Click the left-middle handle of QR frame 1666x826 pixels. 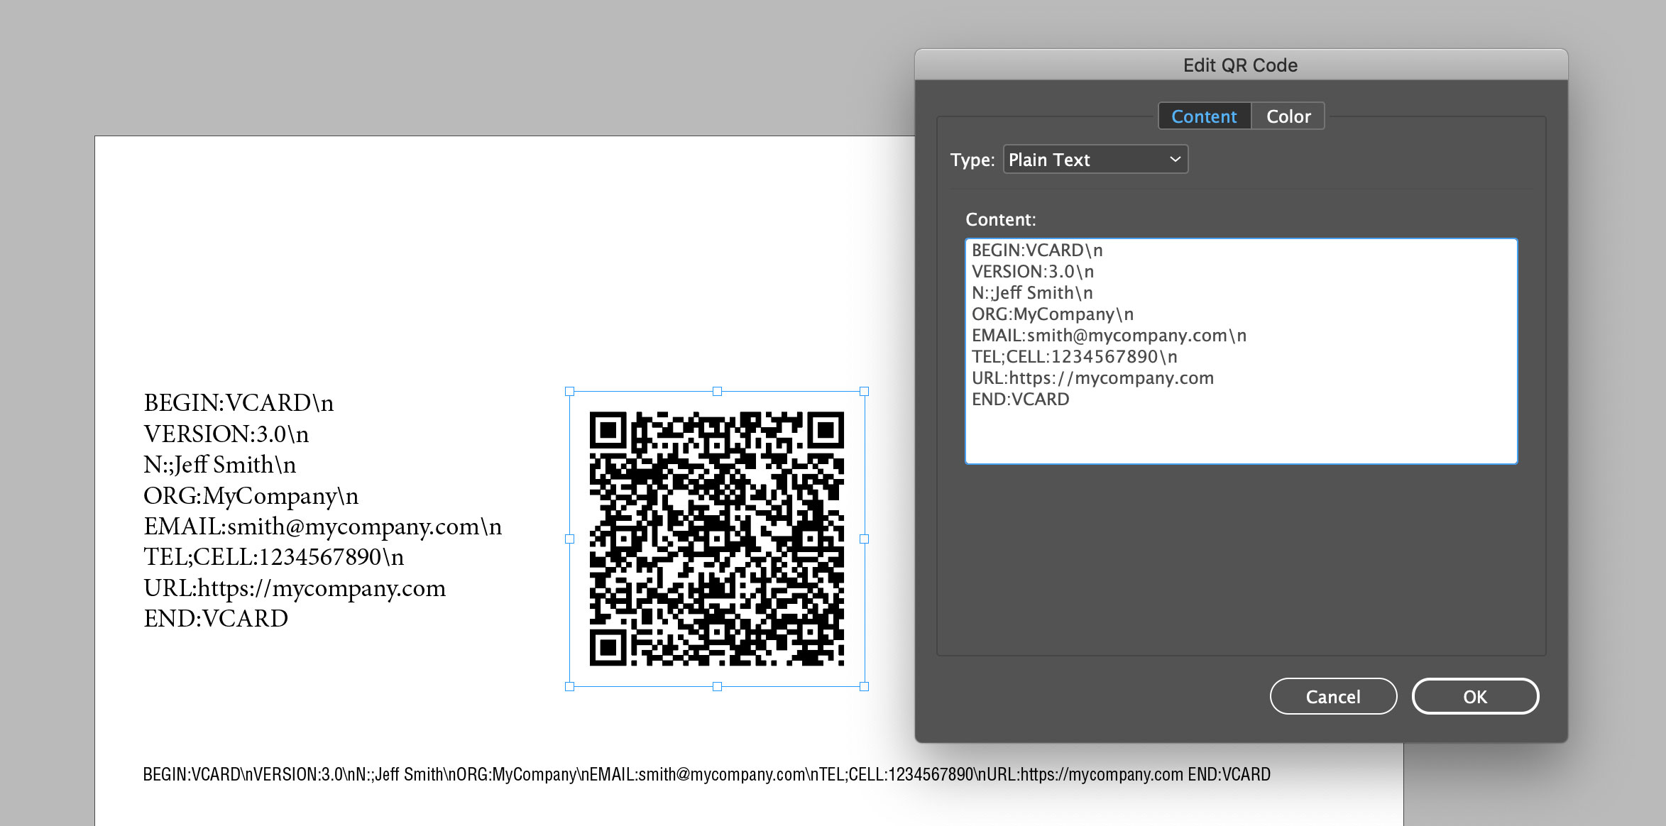569,539
